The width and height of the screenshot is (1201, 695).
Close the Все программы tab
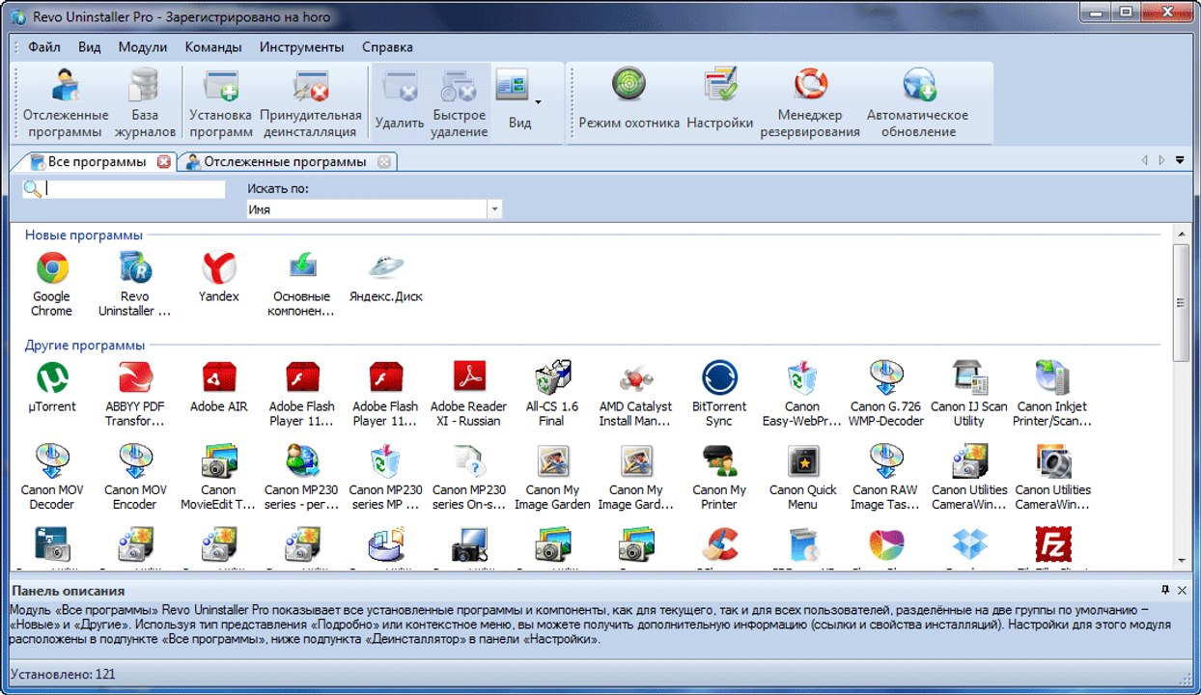pyautogui.click(x=164, y=162)
